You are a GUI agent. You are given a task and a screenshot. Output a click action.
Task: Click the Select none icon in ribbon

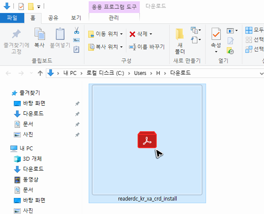point(249,40)
